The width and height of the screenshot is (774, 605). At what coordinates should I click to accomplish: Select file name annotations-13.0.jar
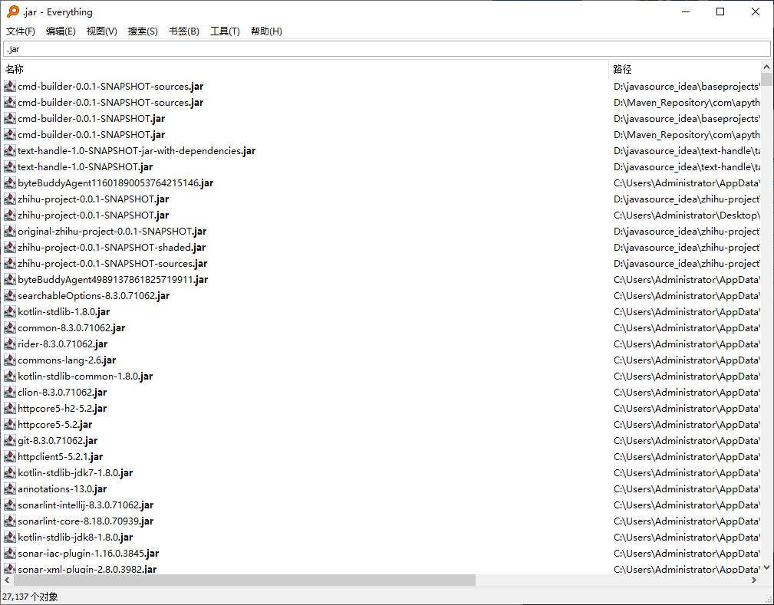pos(62,489)
